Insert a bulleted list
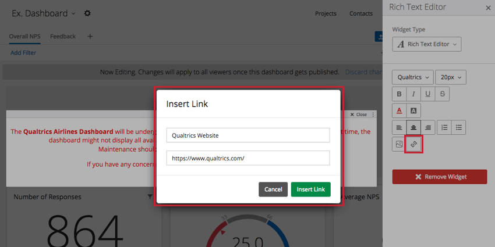 459,127
